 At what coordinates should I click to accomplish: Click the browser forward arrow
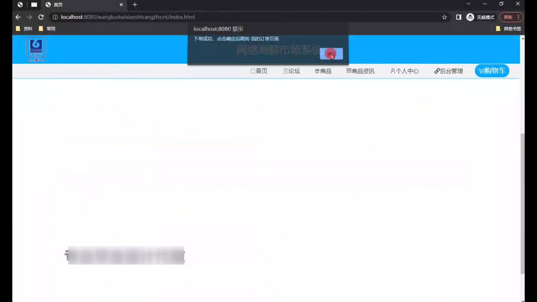29,17
